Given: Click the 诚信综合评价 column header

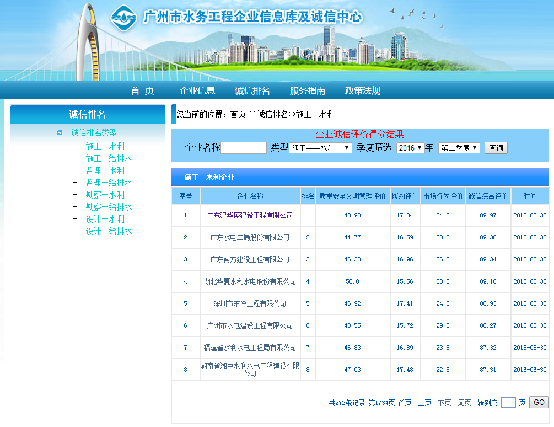Looking at the screenshot, I should (x=488, y=196).
